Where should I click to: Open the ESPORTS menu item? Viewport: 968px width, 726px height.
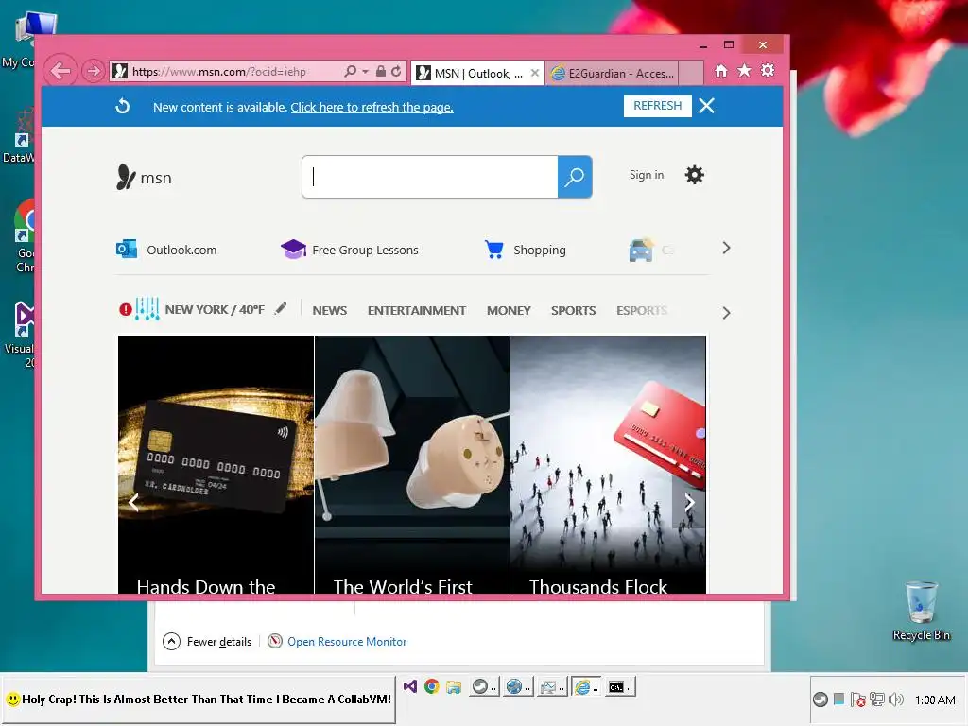pos(642,310)
